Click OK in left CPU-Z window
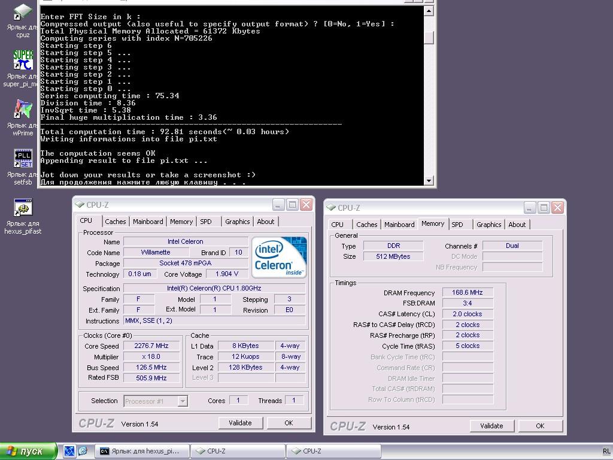 coord(289,423)
